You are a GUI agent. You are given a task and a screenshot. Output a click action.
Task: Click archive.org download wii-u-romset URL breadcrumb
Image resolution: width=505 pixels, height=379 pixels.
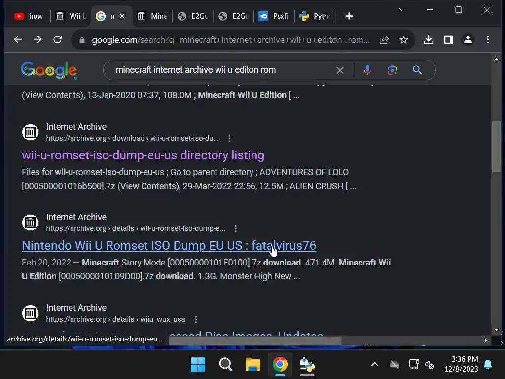pos(132,138)
